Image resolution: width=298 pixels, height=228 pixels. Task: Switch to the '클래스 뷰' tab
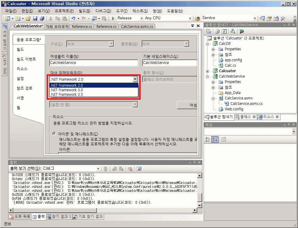point(246,117)
